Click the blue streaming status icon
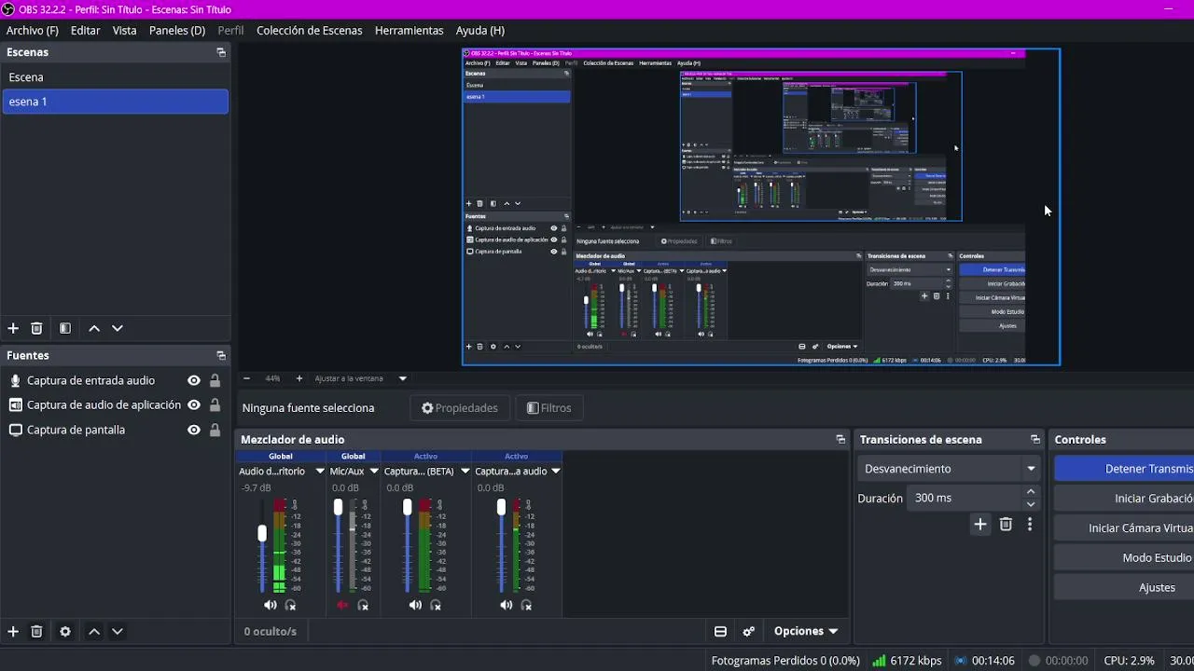Screen dimensions: 1194x671 tap(961, 661)
